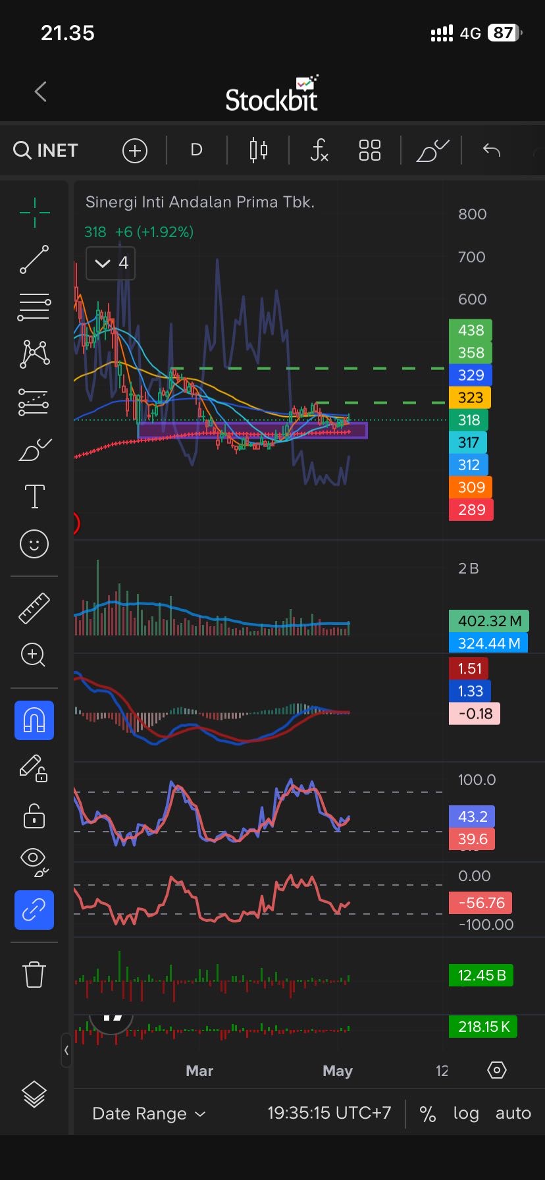Screen dimensions: 545x1180
Task: Click the green 358 price label
Action: (471, 353)
